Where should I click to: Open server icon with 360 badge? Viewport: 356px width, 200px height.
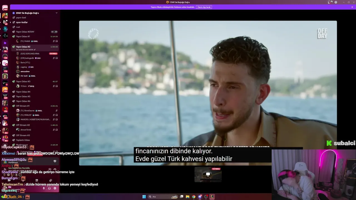coord(5,116)
